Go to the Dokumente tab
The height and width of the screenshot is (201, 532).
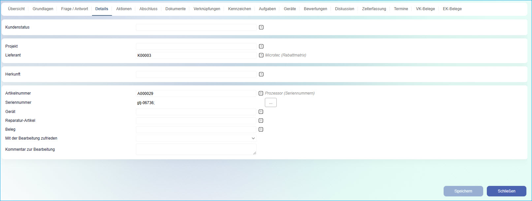(x=175, y=9)
